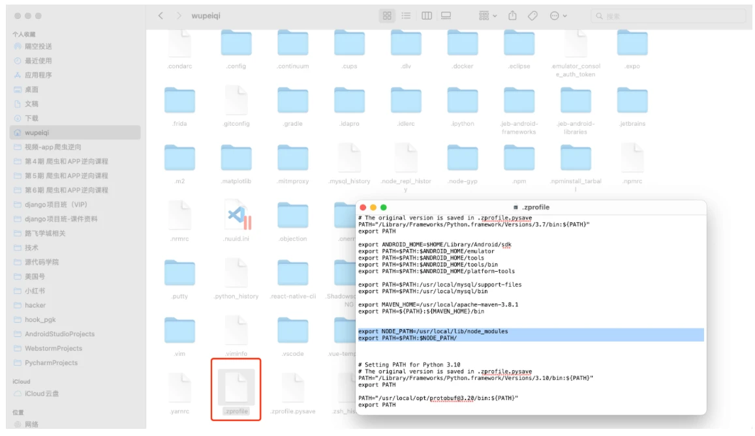
Task: Switch to column view in Finder toolbar
Action: pyautogui.click(x=426, y=16)
